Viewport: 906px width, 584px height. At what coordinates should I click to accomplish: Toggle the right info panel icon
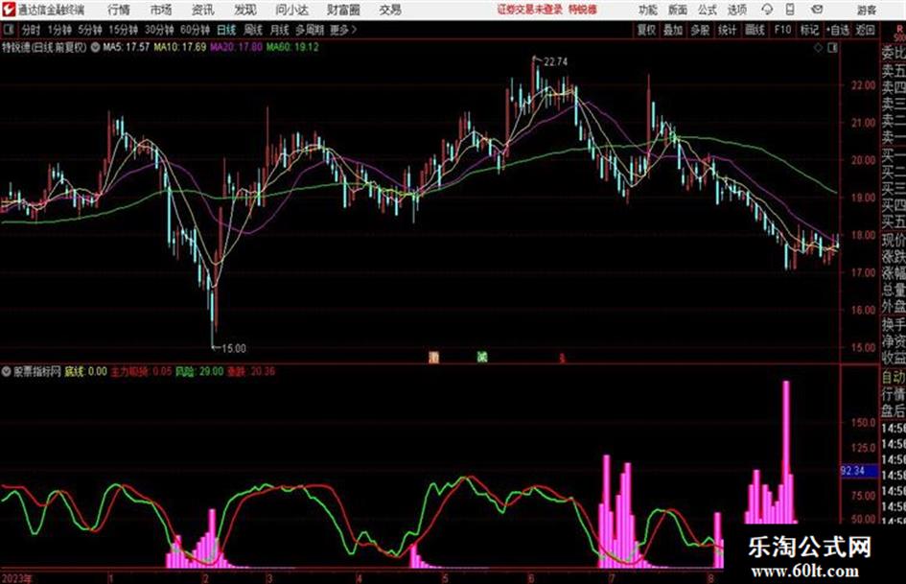point(832,48)
